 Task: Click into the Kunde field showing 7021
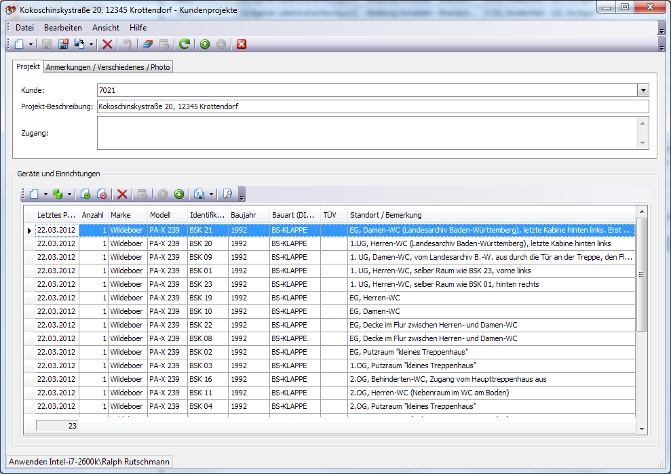367,90
